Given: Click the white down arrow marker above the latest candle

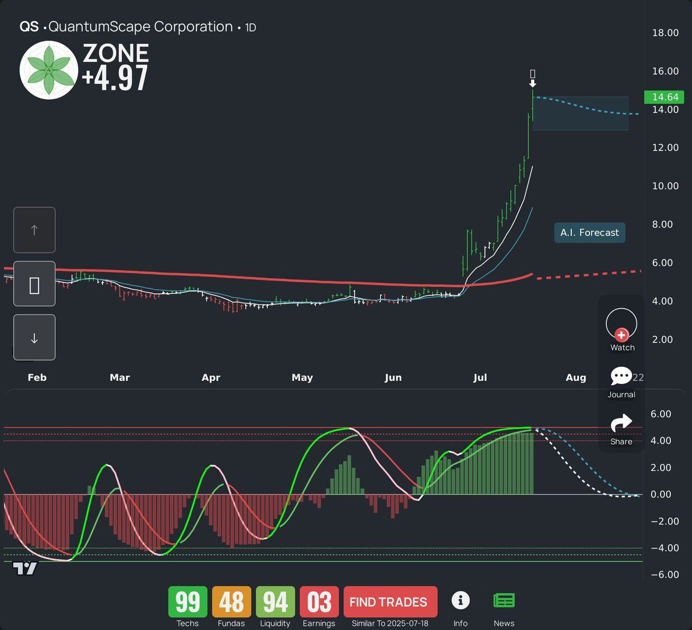Looking at the screenshot, I should [x=533, y=83].
